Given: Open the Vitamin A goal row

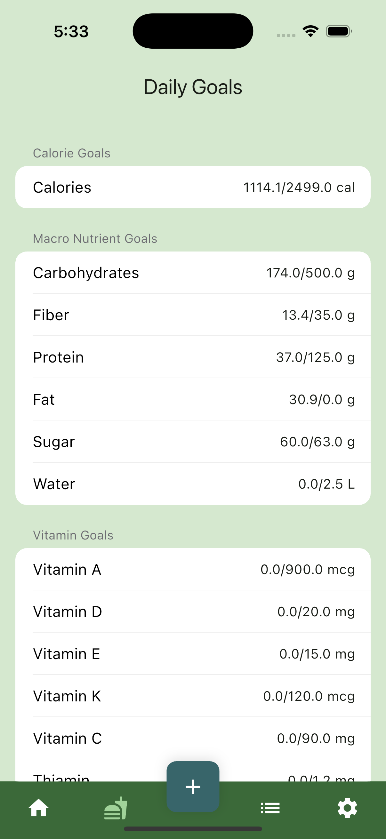Looking at the screenshot, I should pyautogui.click(x=193, y=569).
